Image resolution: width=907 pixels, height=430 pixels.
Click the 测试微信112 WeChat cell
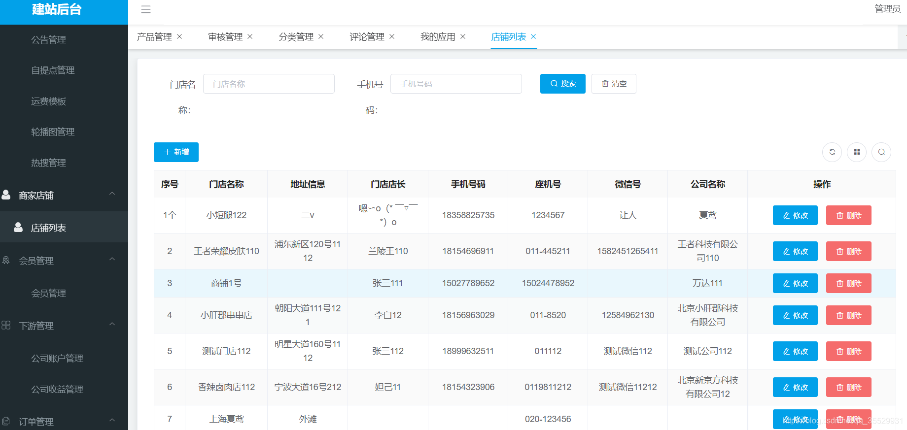(x=628, y=351)
